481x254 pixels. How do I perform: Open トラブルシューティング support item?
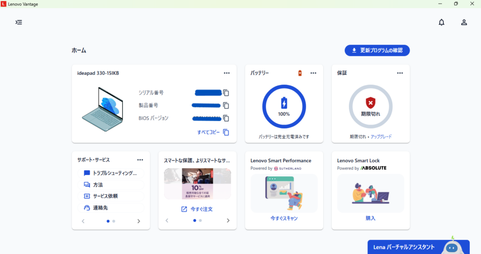click(111, 173)
